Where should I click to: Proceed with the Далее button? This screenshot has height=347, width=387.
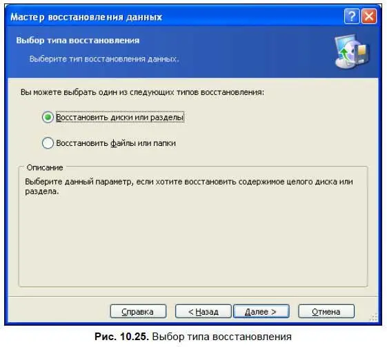click(x=261, y=311)
